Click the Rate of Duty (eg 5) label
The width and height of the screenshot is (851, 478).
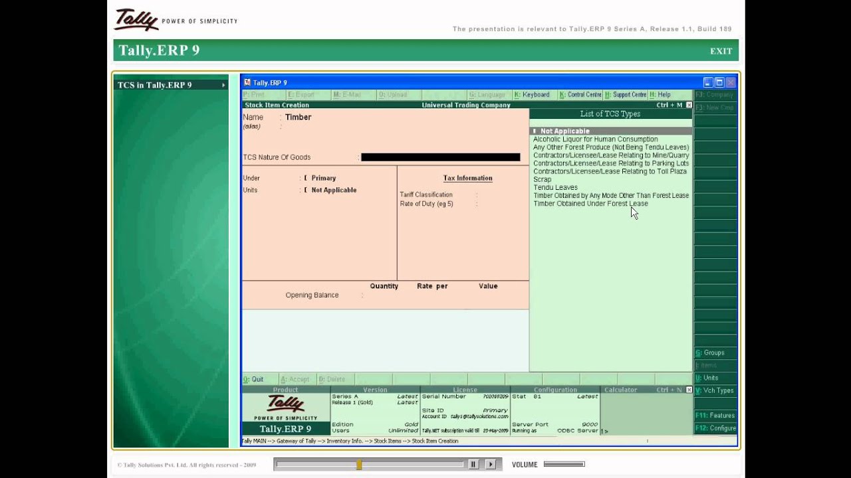(426, 204)
